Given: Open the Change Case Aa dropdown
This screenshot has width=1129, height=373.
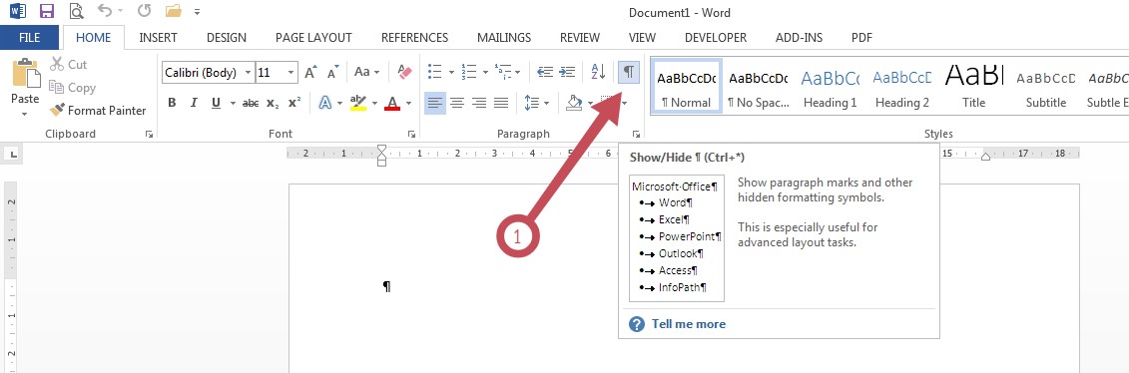Looking at the screenshot, I should coord(366,73).
